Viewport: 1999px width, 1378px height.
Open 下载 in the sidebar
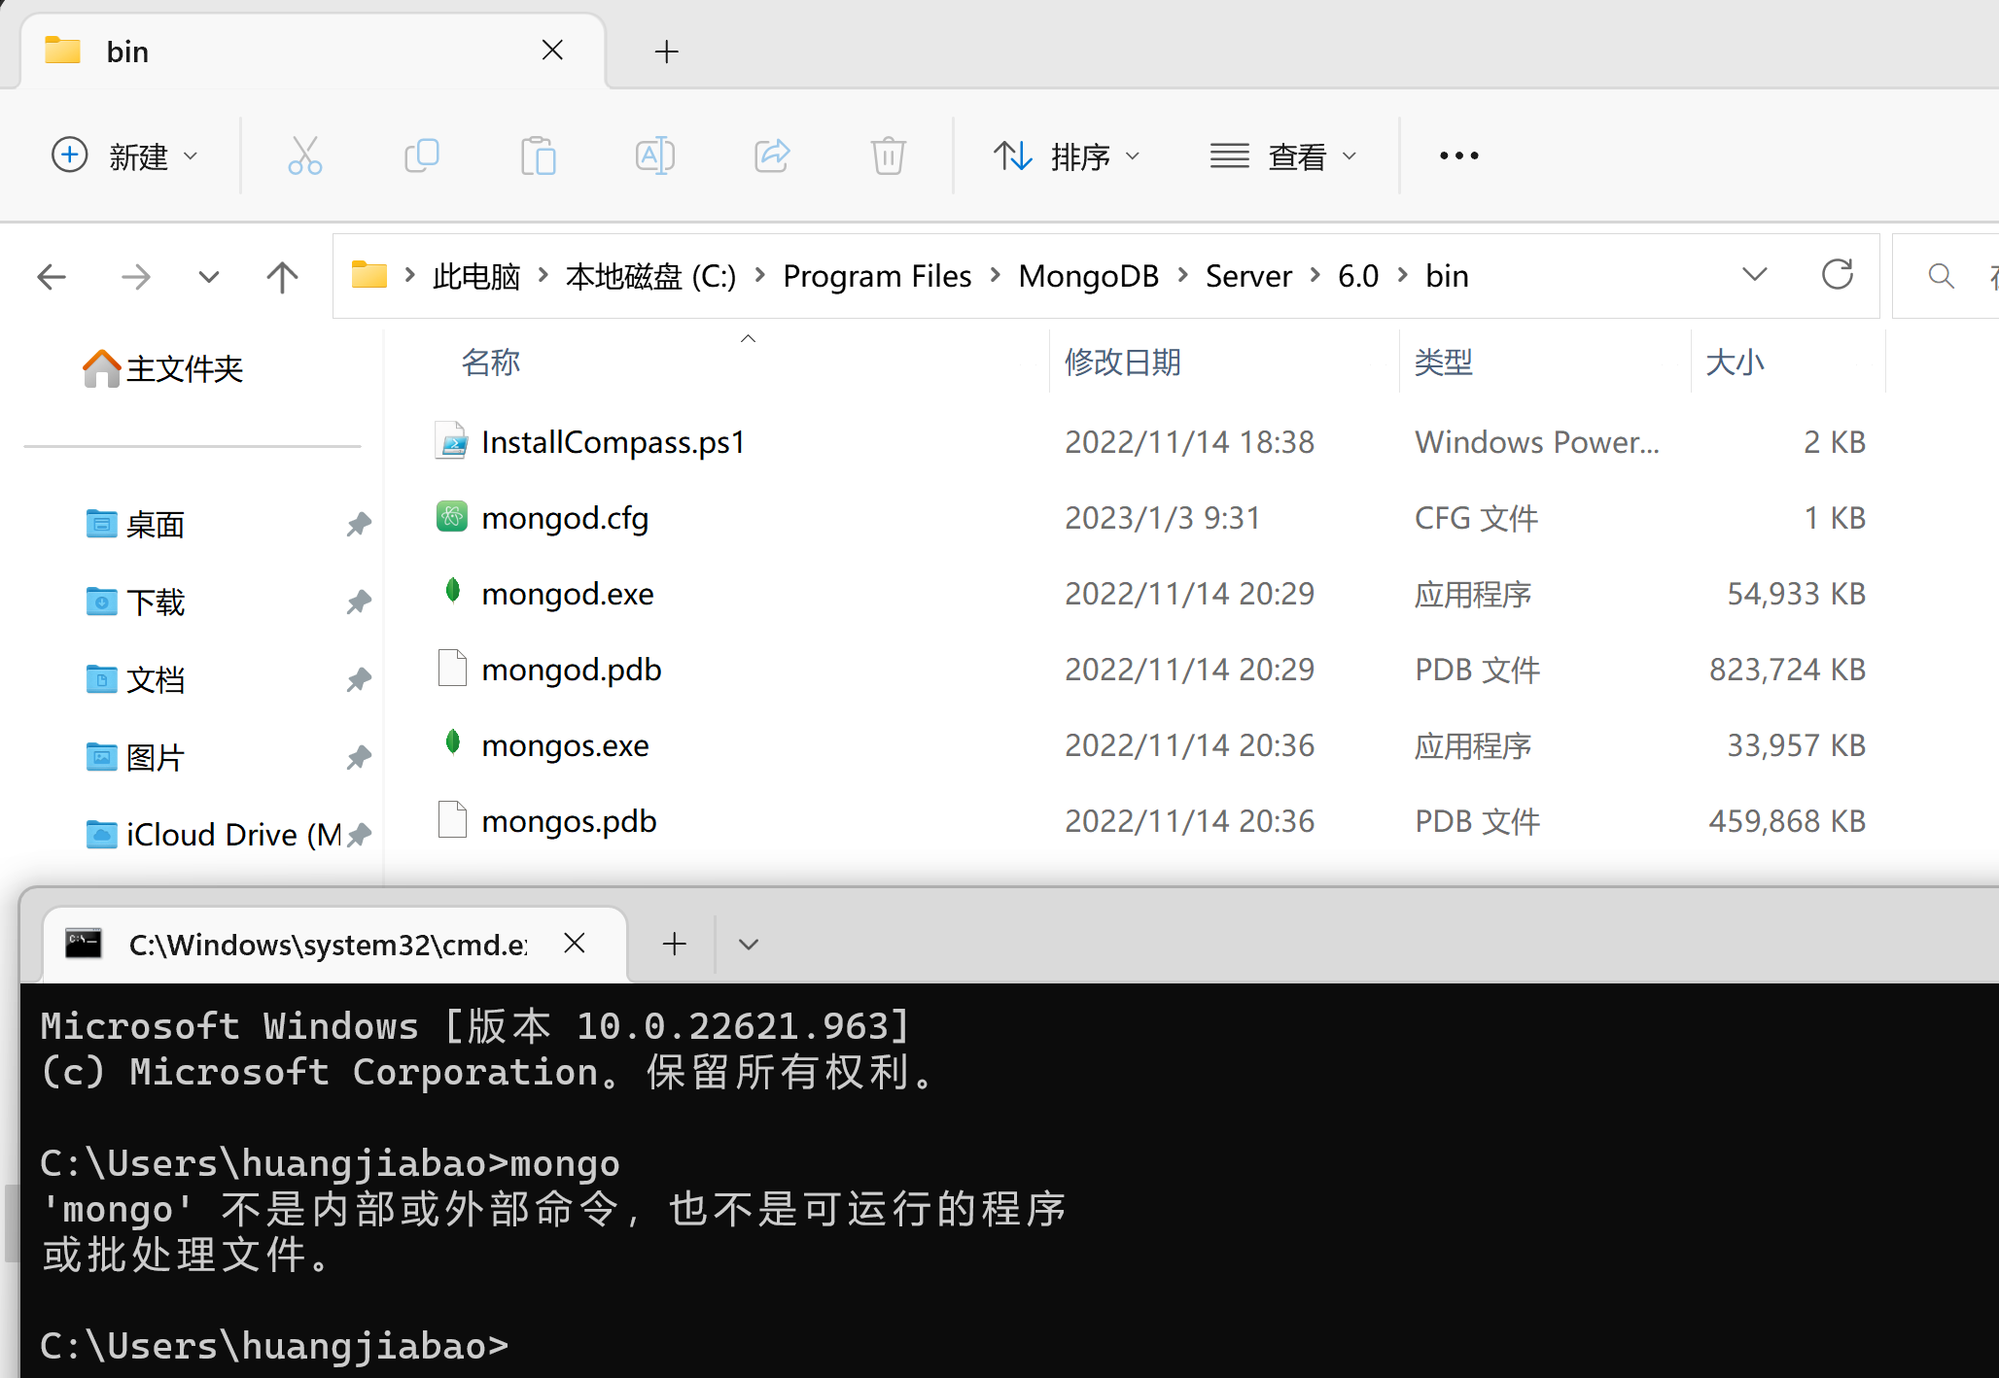[136, 603]
